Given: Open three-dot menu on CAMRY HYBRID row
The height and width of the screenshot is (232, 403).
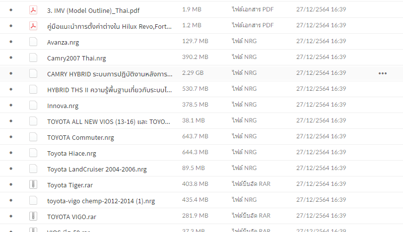Looking at the screenshot, I should 383,73.
